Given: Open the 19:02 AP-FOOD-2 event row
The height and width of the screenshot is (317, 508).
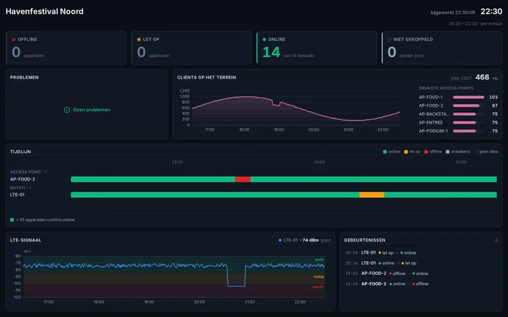Looking at the screenshot, I should [421, 274].
